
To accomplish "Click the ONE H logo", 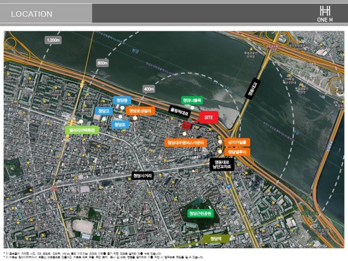I will tap(325, 14).
